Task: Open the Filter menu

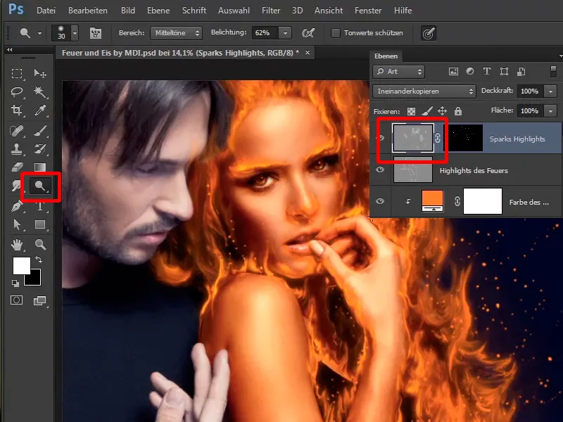Action: pyautogui.click(x=271, y=11)
